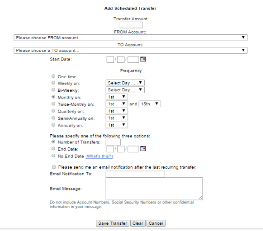The image size is (263, 231).
Task: Open the TO account dropdown
Action: click(x=130, y=50)
